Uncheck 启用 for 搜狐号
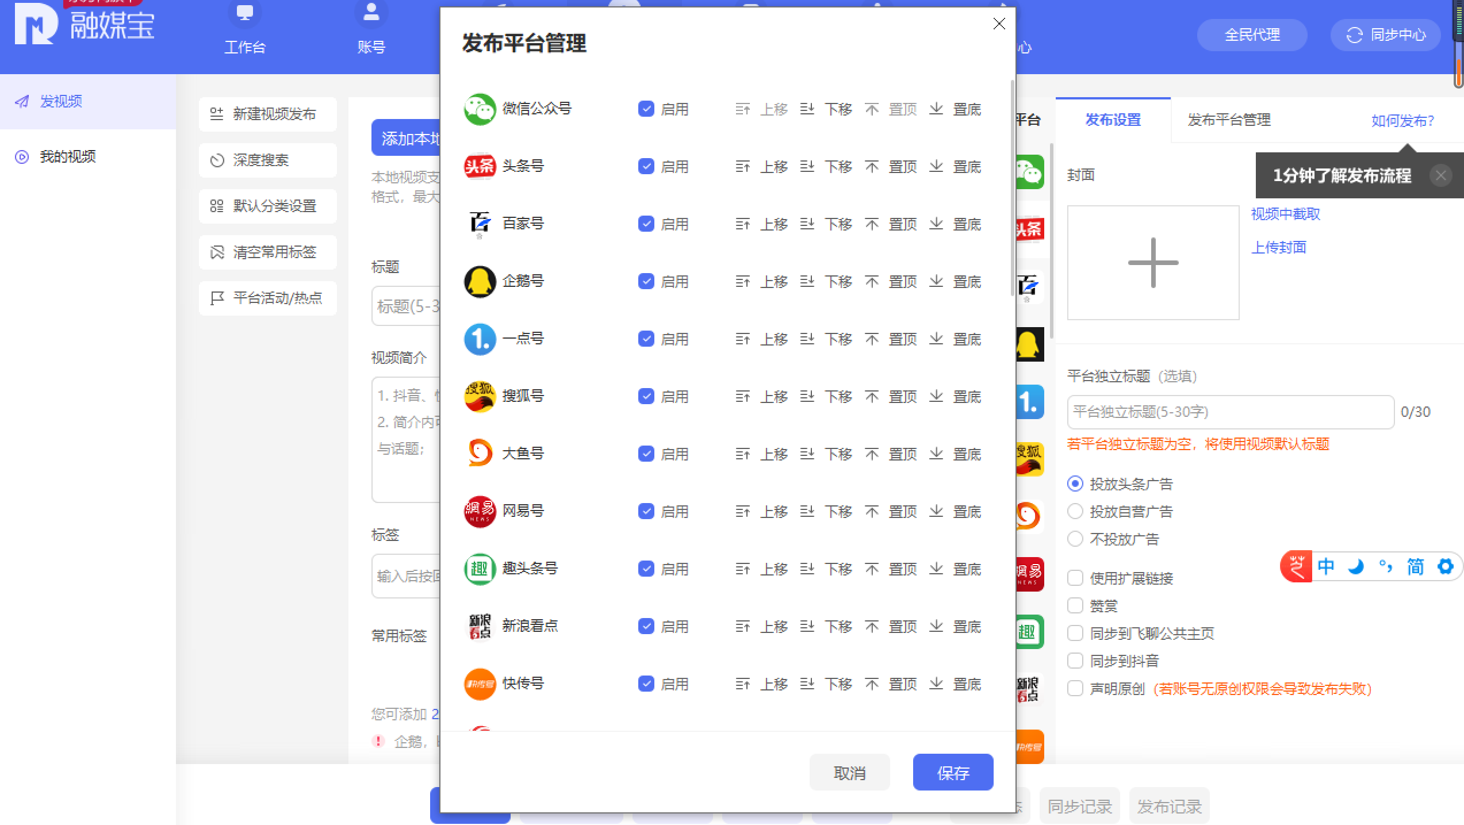 coord(646,396)
